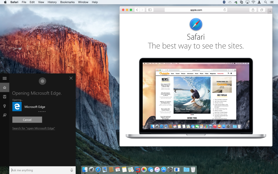This screenshot has height=174, width=278.
Task: Click the Microsoft Edge app tile
Action: 17,107
